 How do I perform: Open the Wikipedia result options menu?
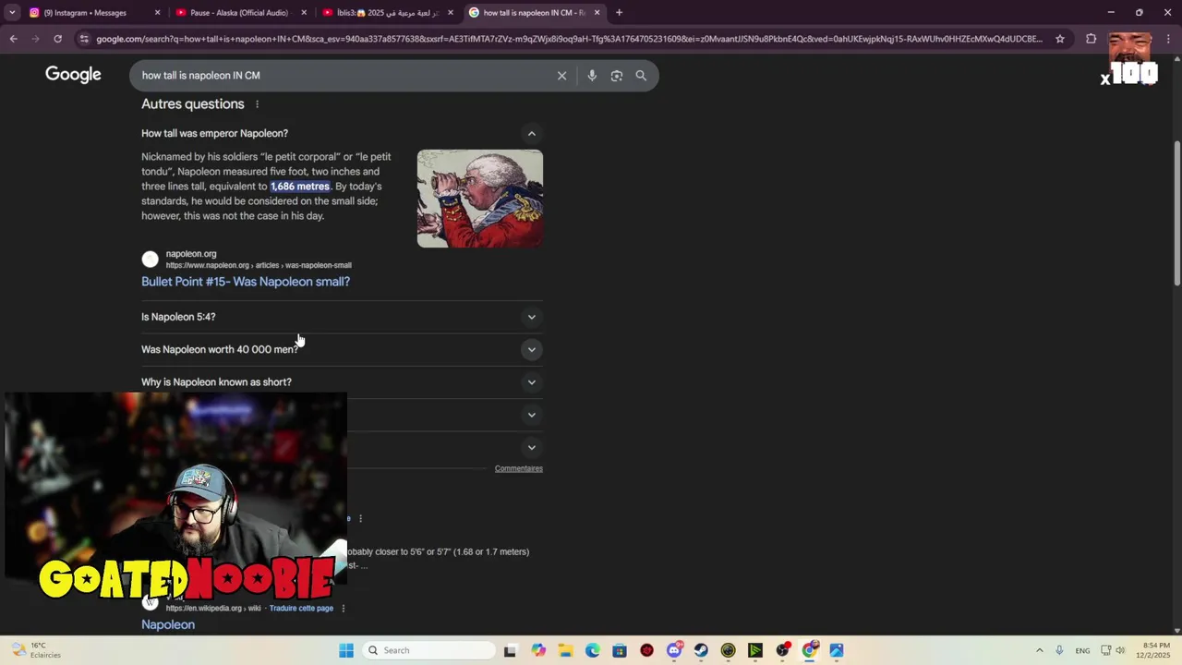343,608
